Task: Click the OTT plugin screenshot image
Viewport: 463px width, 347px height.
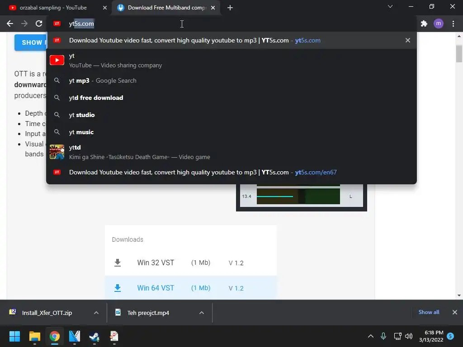Action: pyautogui.click(x=302, y=197)
